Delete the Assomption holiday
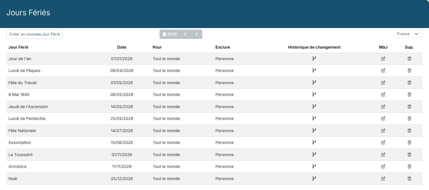 pyautogui.click(x=409, y=142)
